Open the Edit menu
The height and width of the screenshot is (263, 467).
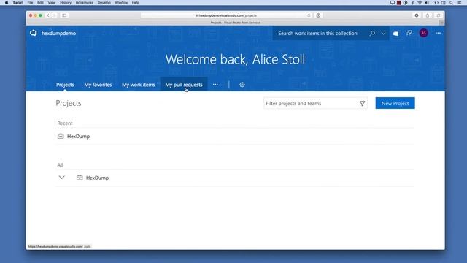click(40, 3)
